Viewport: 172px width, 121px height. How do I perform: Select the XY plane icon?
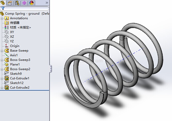tap(7, 32)
